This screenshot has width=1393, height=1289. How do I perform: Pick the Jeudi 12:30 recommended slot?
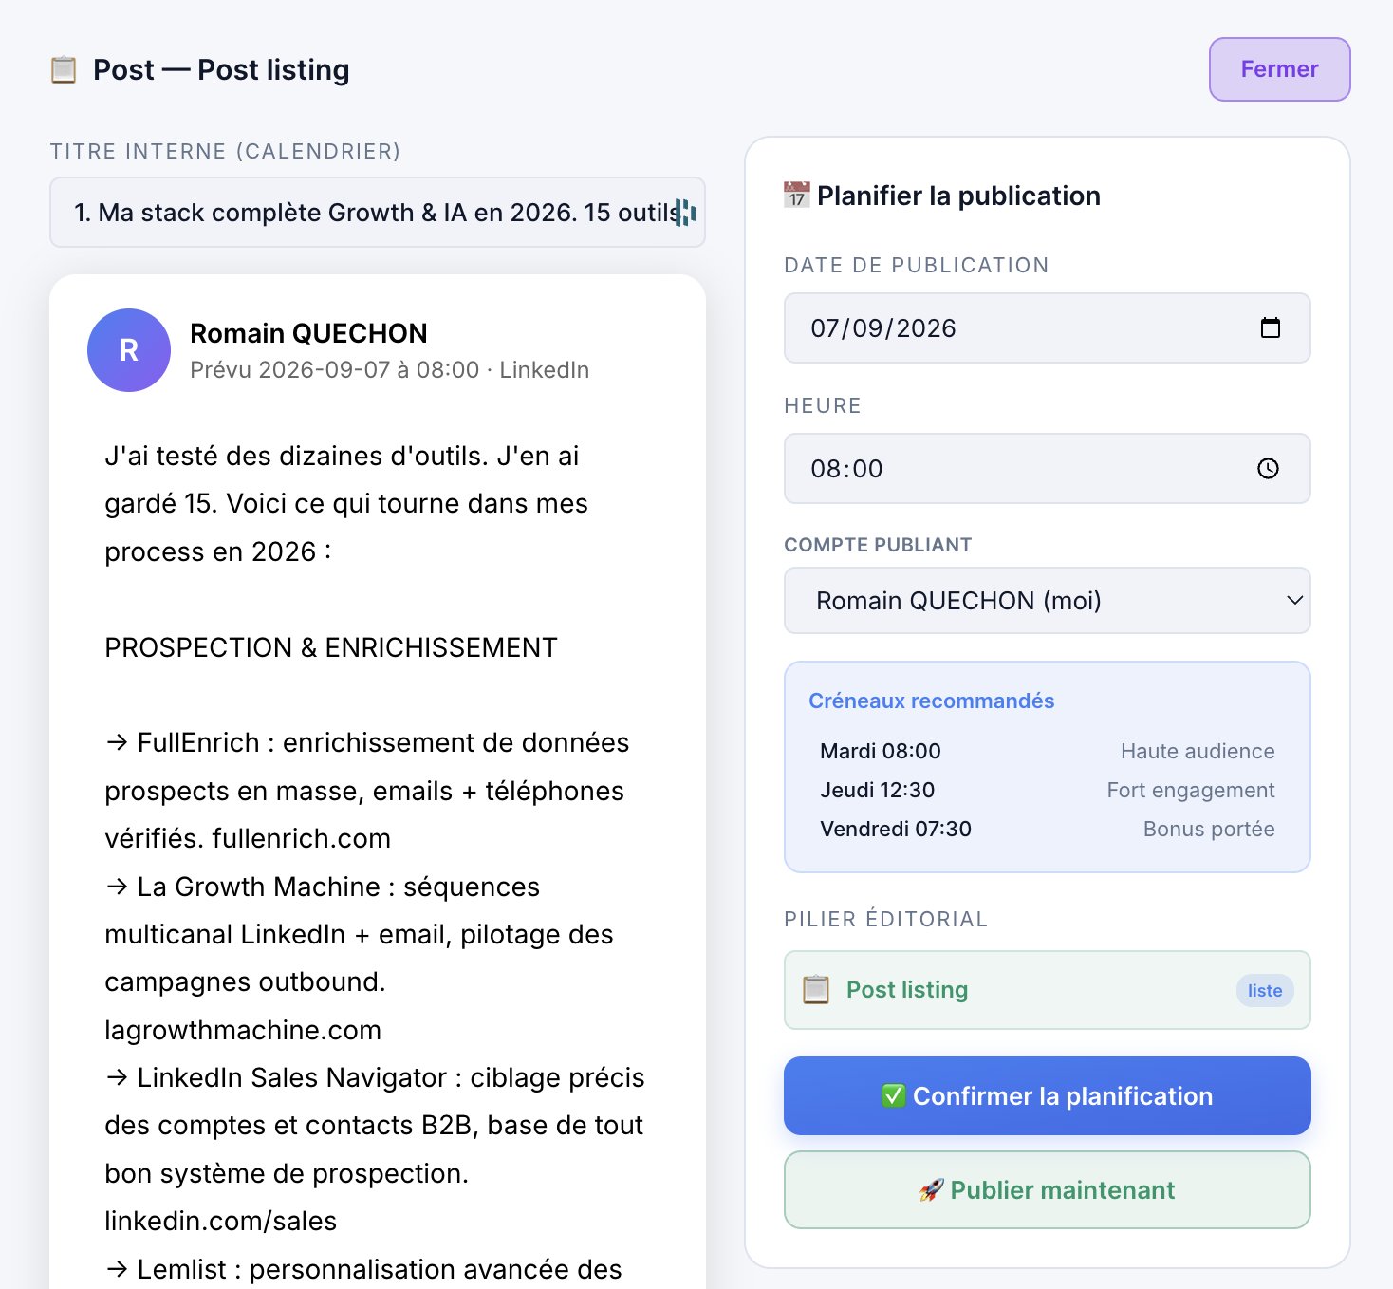point(1048,790)
